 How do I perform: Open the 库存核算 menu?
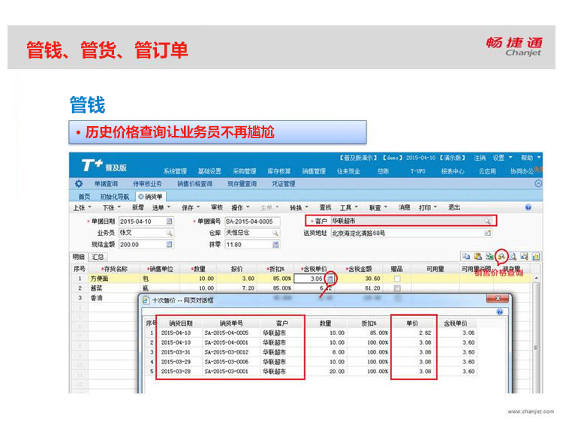tap(279, 171)
